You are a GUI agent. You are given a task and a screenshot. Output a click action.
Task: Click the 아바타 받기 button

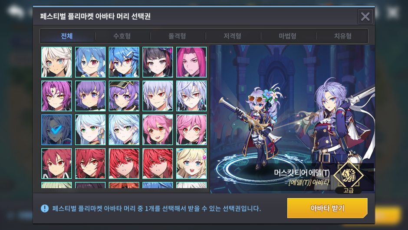pyautogui.click(x=327, y=208)
